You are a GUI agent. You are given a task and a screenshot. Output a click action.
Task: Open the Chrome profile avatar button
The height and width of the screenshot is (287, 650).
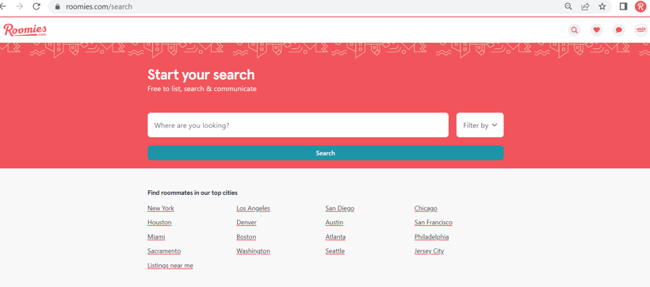640,6
